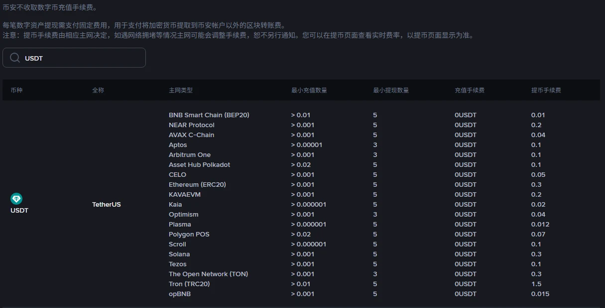The height and width of the screenshot is (308, 605).
Task: Select the opBNB network entry
Action: pyautogui.click(x=180, y=294)
